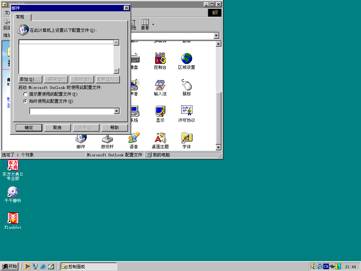
Task: Expand the profile selection combo box
Action: point(117,112)
